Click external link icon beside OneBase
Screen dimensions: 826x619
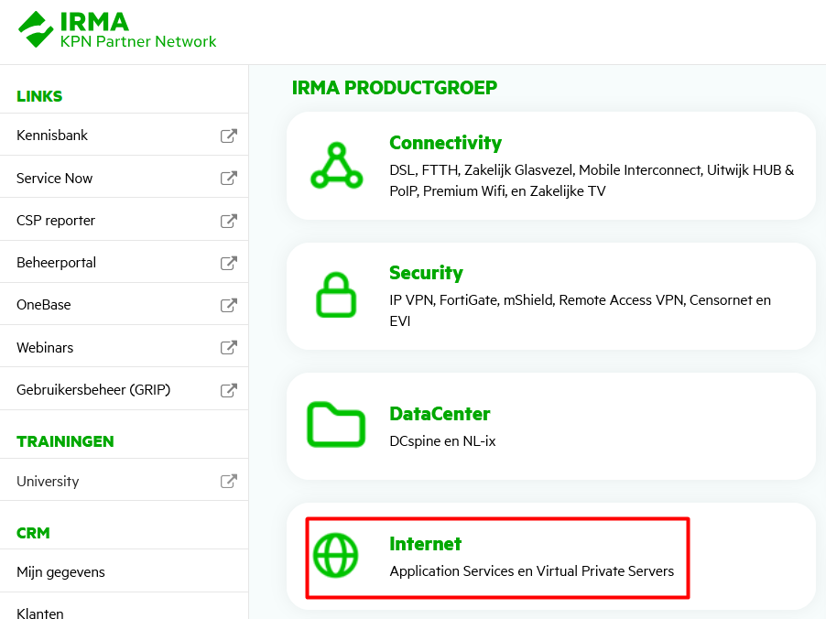pos(228,305)
